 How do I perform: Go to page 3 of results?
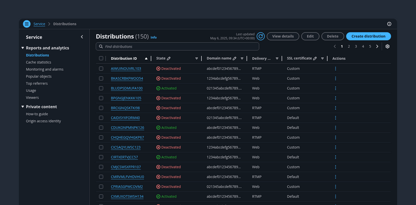point(356,46)
